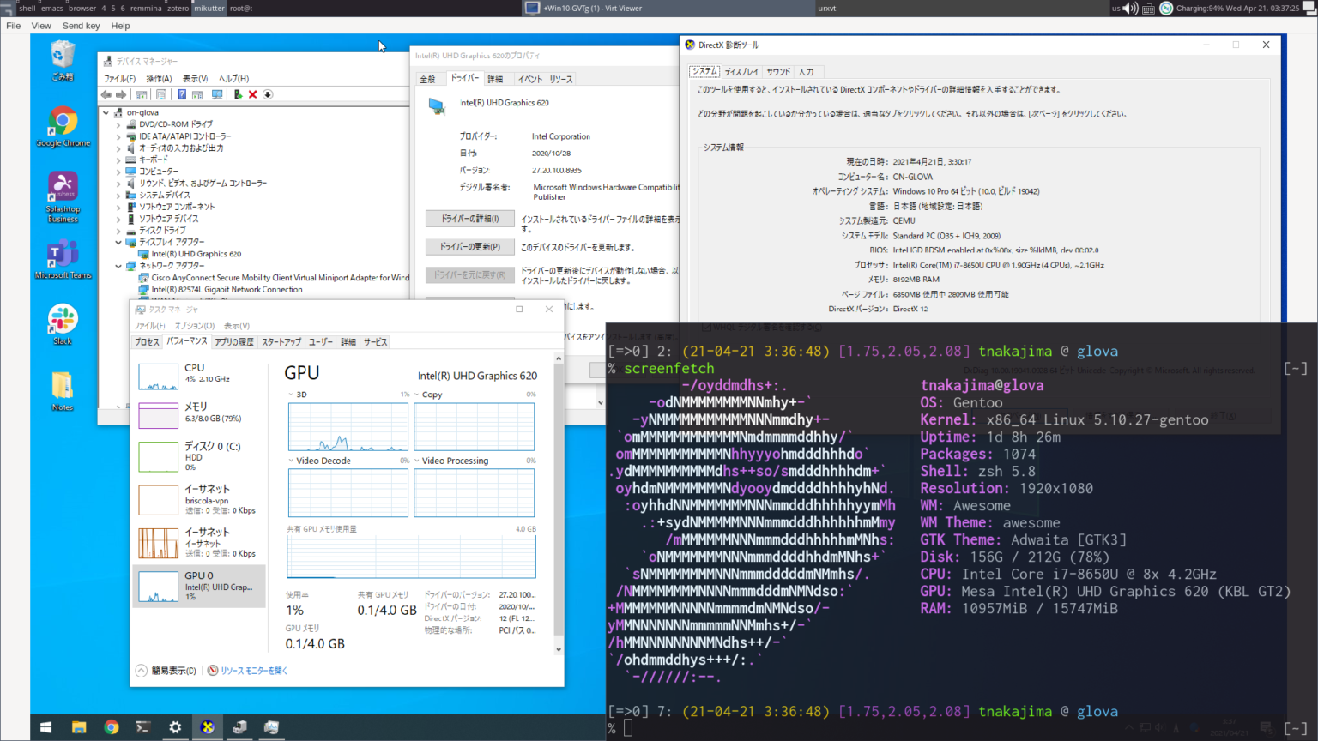Open Google Chrome desktop icon
This screenshot has height=741, width=1318.
point(63,127)
